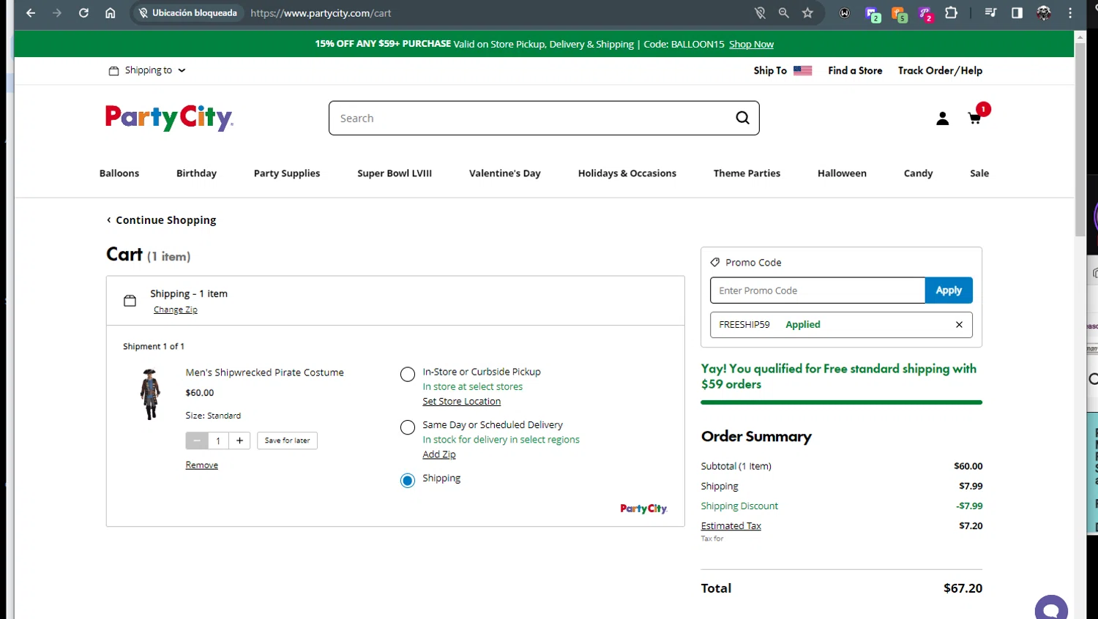This screenshot has height=619, width=1098.
Task: Click the browser forward arrow
Action: [57, 13]
